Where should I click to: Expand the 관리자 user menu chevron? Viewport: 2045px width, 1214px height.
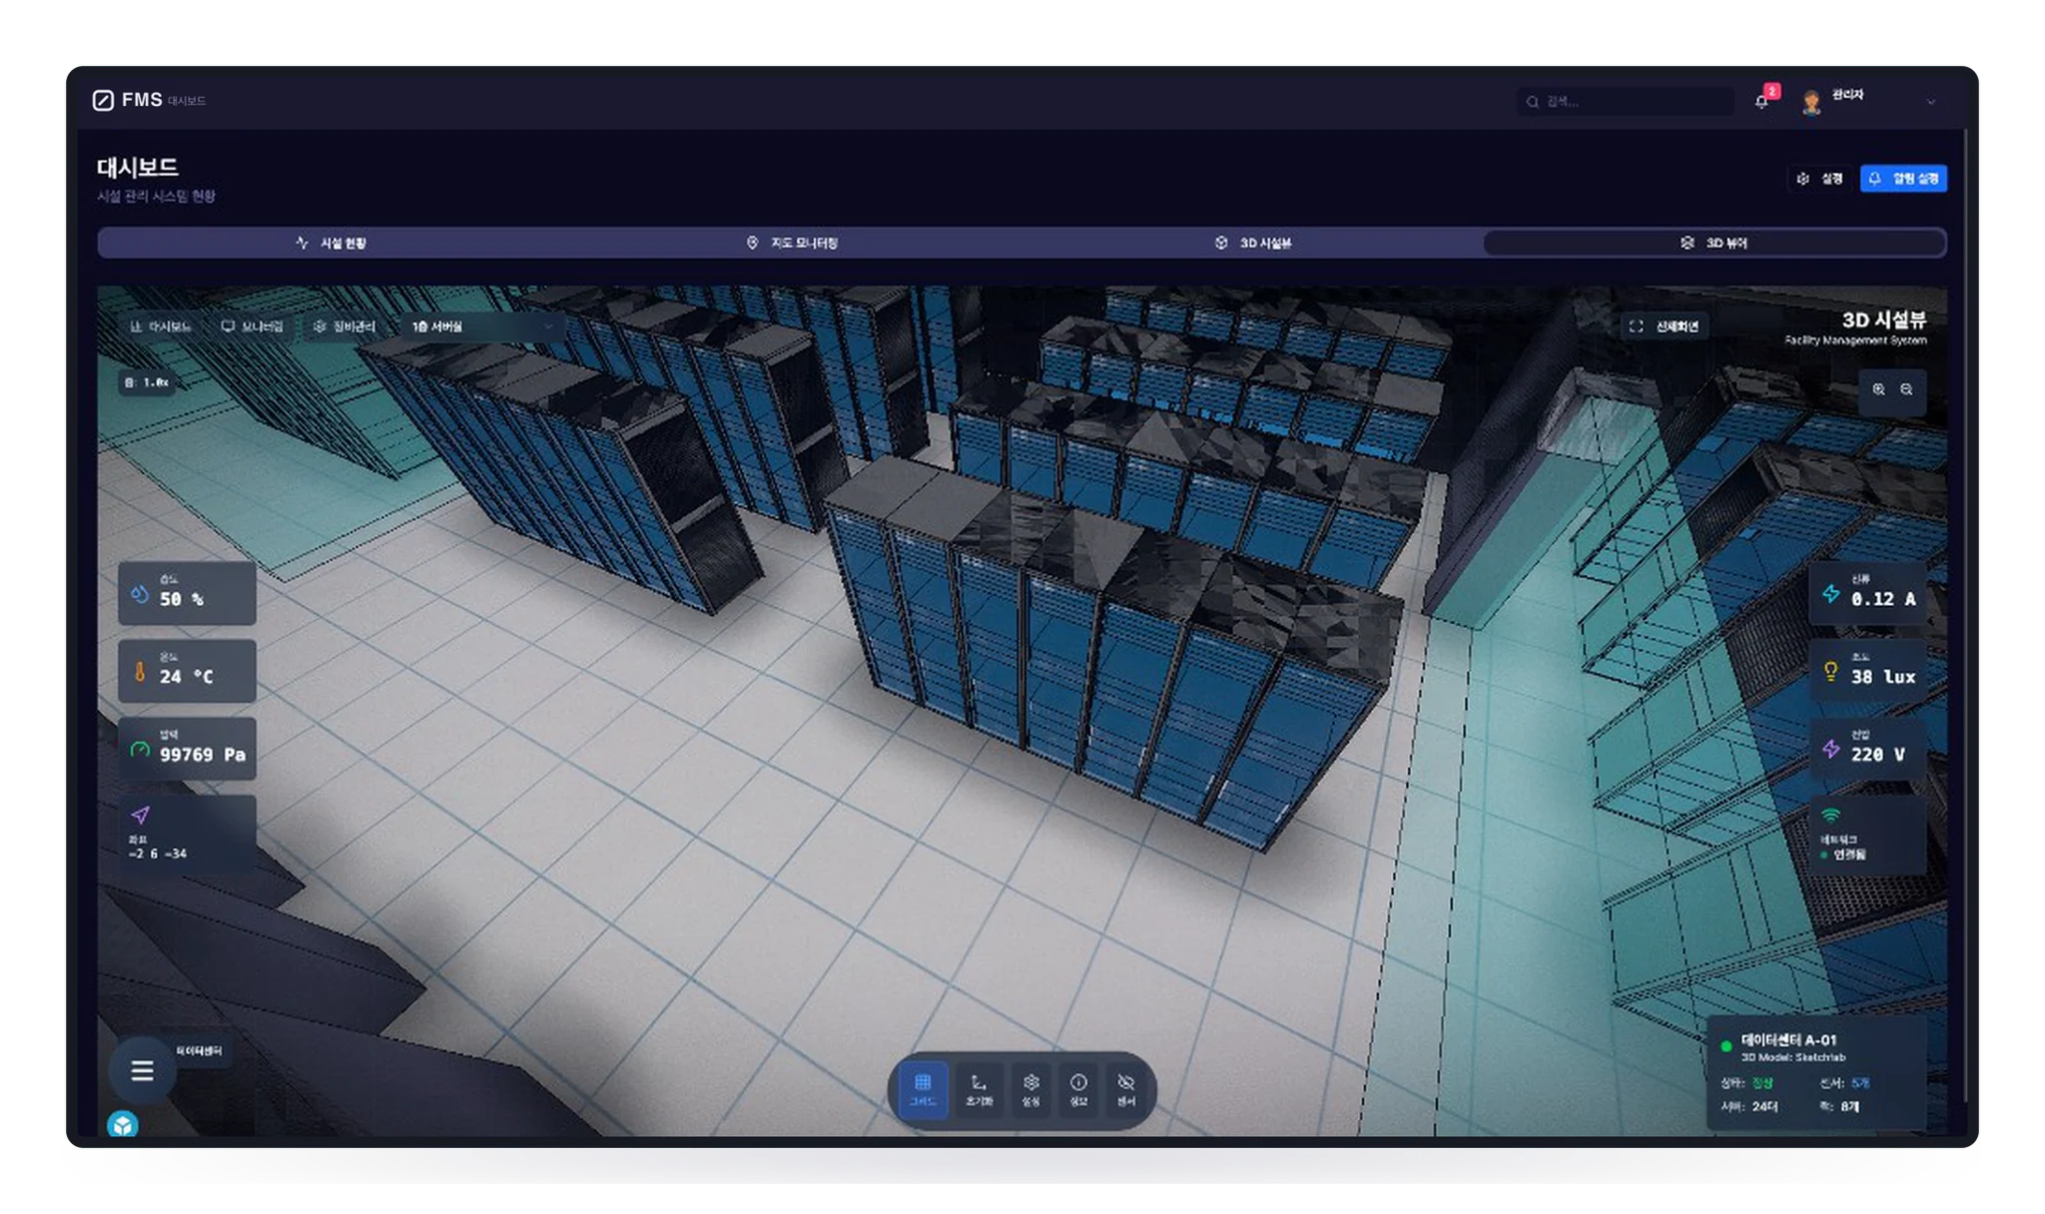[1930, 102]
